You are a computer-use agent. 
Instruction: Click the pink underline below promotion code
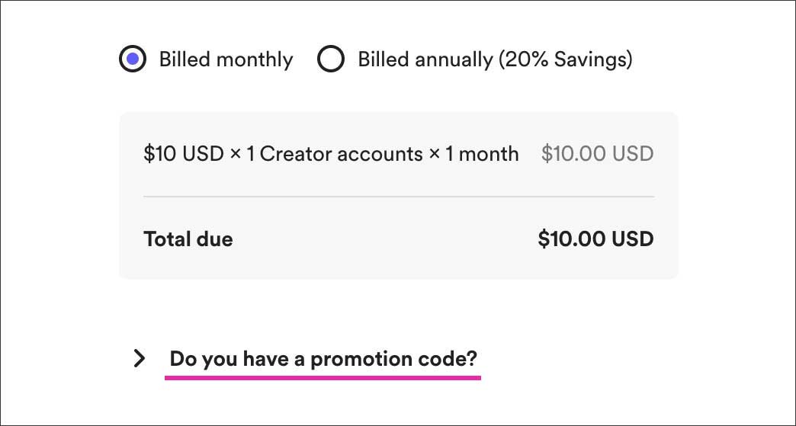[323, 376]
